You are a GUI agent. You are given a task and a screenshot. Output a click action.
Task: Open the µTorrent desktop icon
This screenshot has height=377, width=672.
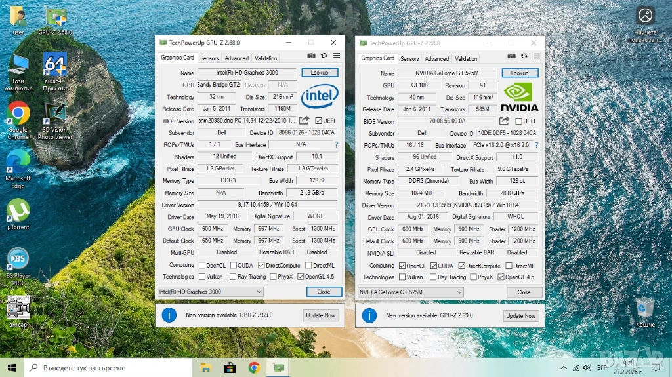pos(18,213)
